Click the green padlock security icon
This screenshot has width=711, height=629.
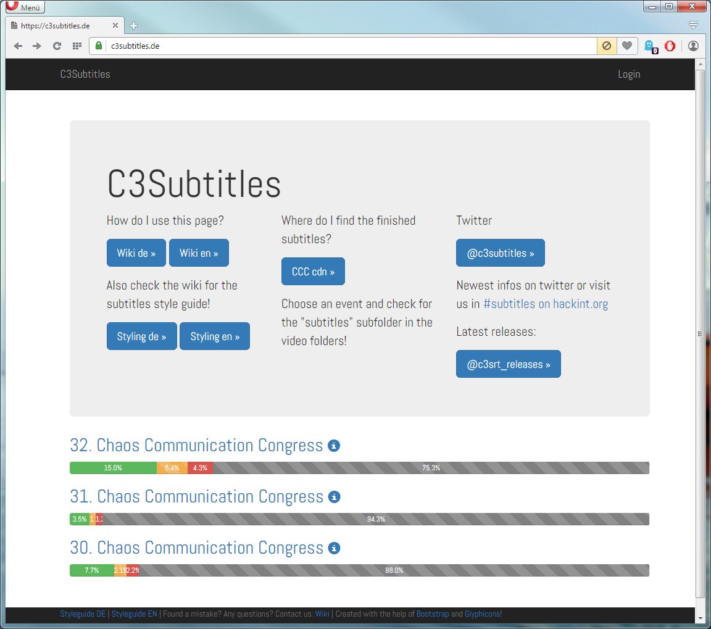[x=98, y=45]
